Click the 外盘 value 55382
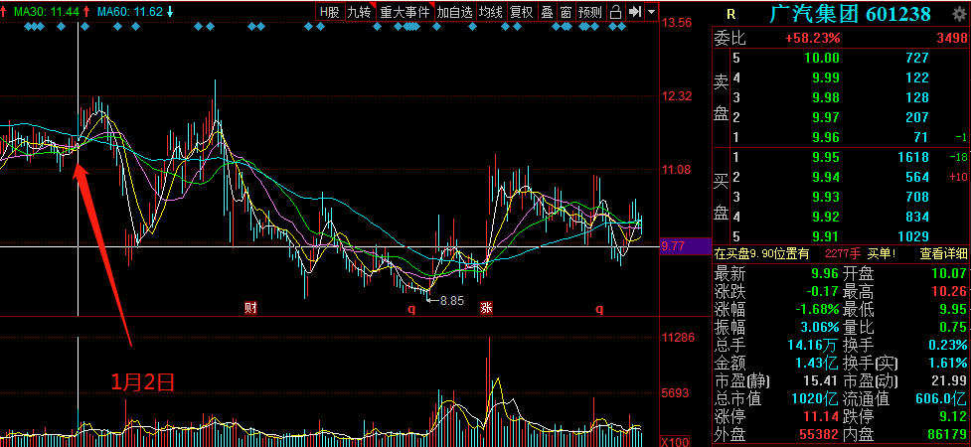 tap(819, 435)
